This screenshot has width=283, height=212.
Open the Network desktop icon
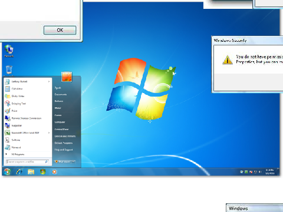[9, 51]
